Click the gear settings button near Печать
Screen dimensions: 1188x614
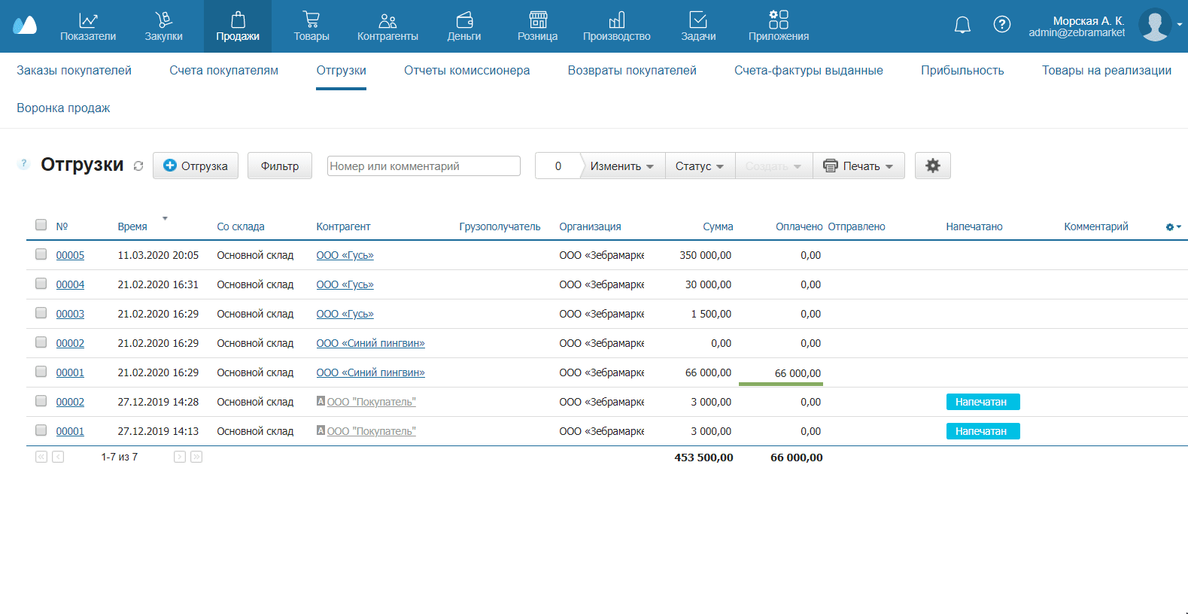[932, 166]
